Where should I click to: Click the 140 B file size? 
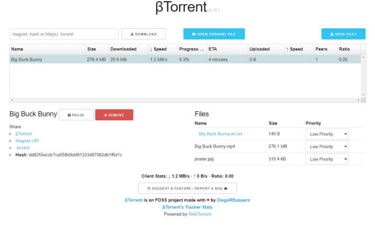[x=274, y=134]
